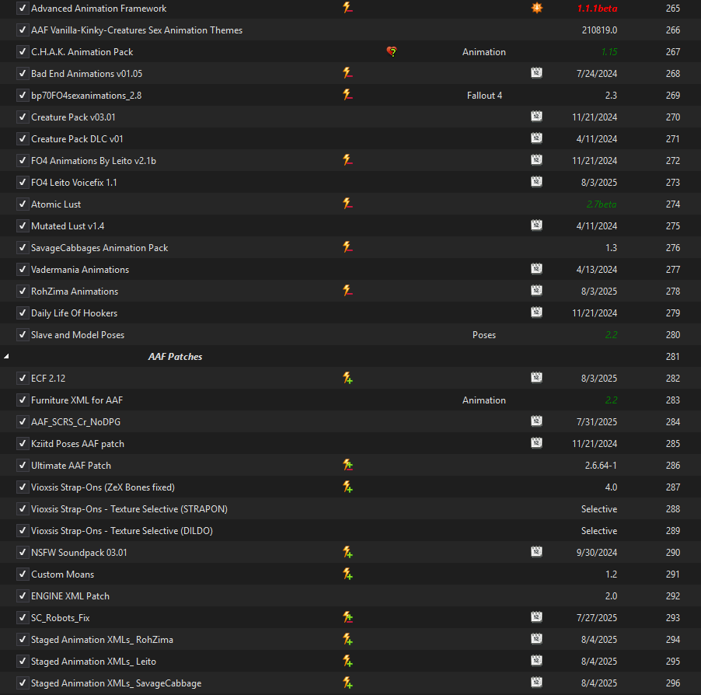Screen dimensions: 701x695
Task: Select the Daily Life Of Hookers mod row
Action: pyautogui.click(x=350, y=313)
